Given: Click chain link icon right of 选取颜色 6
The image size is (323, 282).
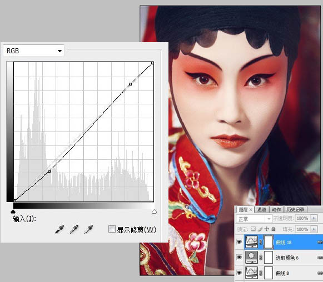Looking at the screenshot, I should click(320, 258).
